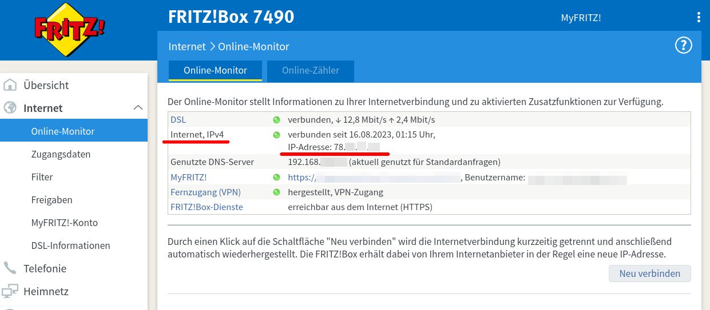Click the green DSL status indicator
The image size is (710, 310).
tap(276, 120)
